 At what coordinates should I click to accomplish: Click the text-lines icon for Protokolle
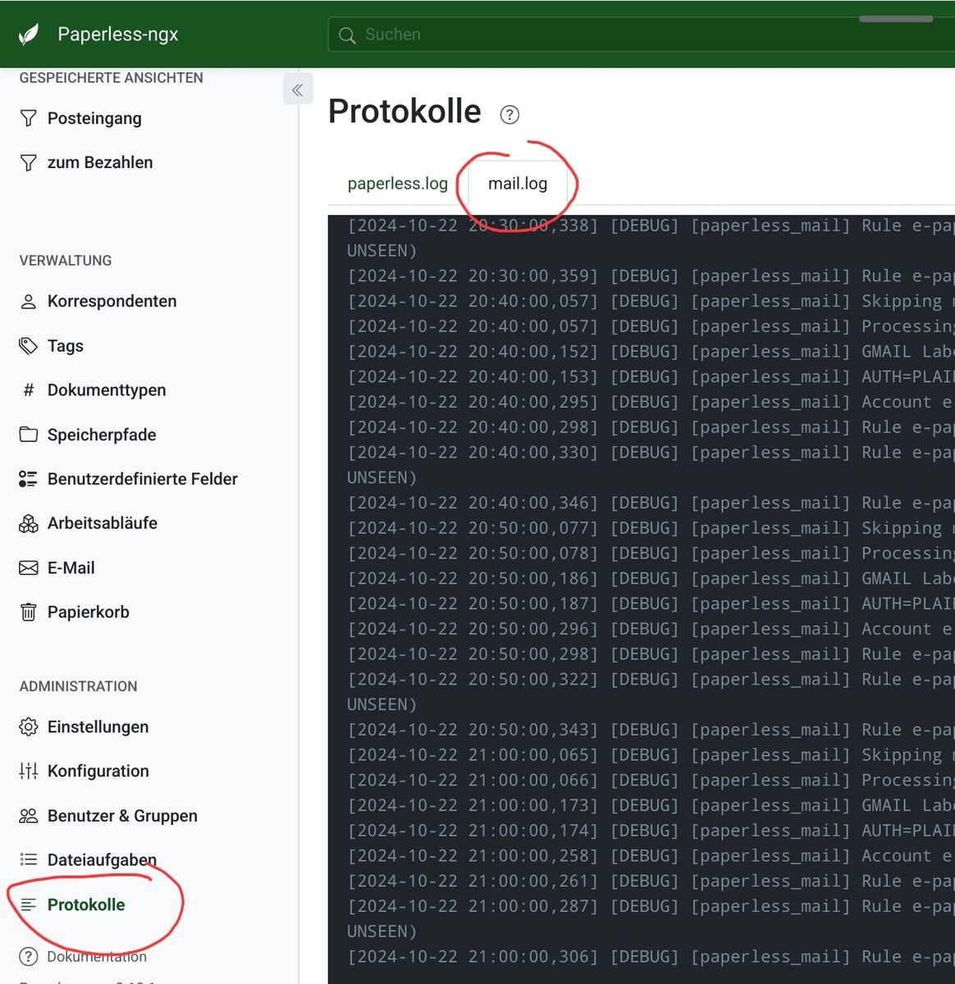[29, 904]
